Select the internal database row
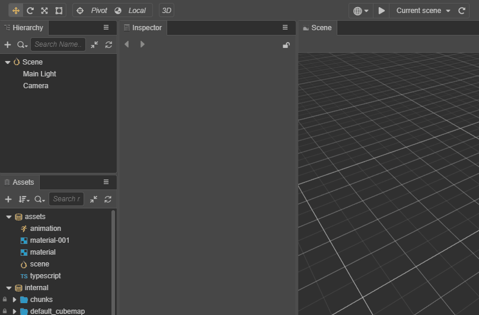The height and width of the screenshot is (315, 479). tap(56, 288)
